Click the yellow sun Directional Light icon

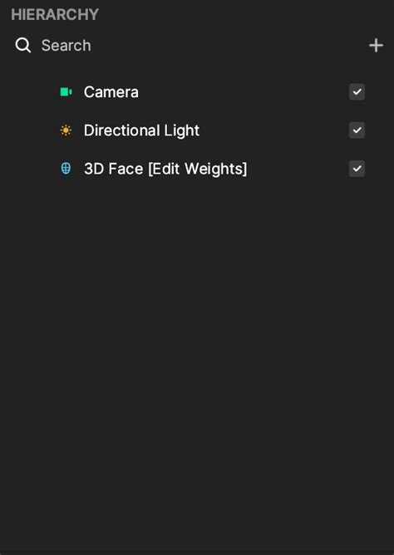click(x=66, y=130)
